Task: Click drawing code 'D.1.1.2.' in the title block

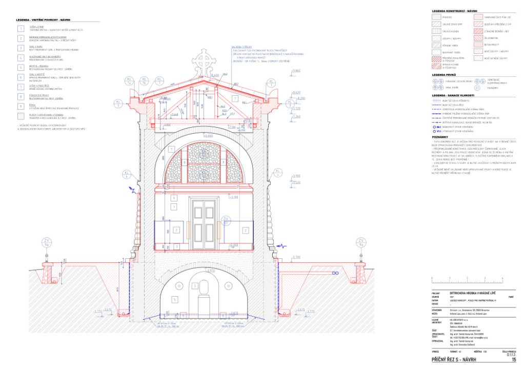Action: pos(512,355)
